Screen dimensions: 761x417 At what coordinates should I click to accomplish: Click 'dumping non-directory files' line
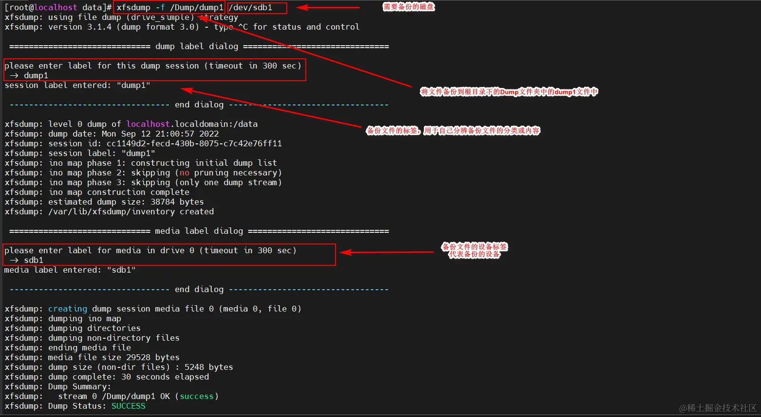coord(92,338)
